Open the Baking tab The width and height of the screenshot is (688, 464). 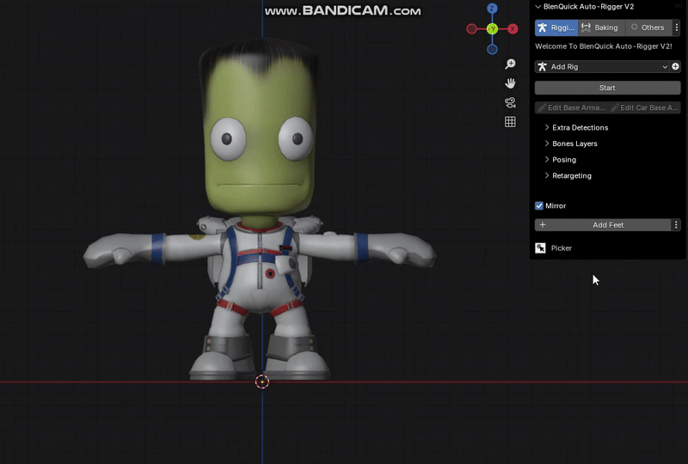(601, 27)
